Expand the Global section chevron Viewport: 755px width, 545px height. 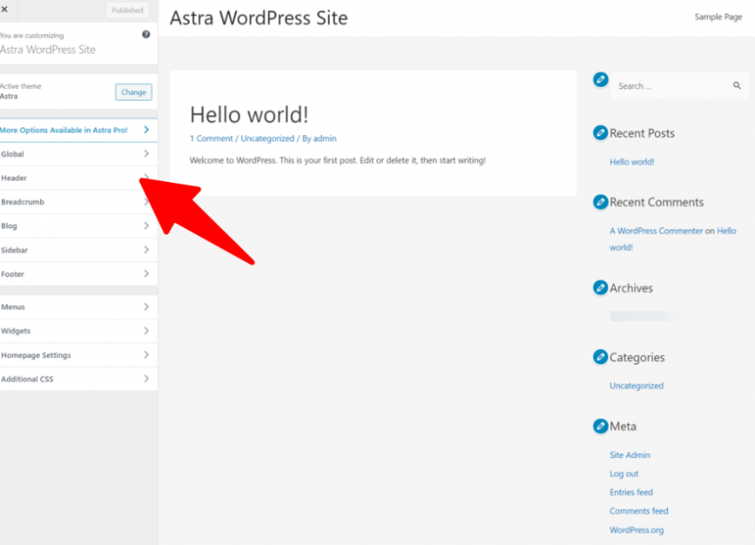[x=146, y=154]
